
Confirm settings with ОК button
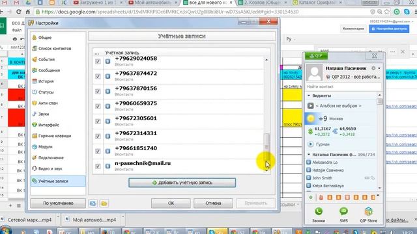171,203
